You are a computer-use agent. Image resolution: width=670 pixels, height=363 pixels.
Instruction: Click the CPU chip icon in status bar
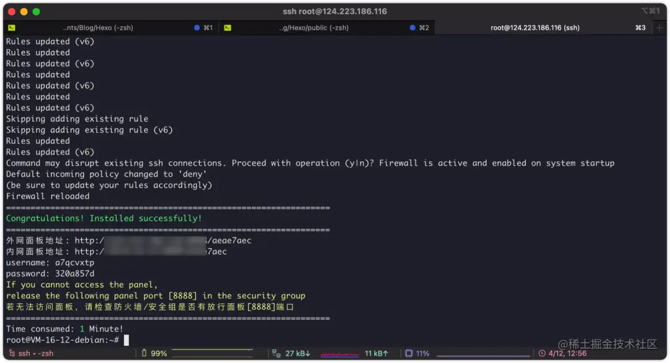(x=409, y=353)
